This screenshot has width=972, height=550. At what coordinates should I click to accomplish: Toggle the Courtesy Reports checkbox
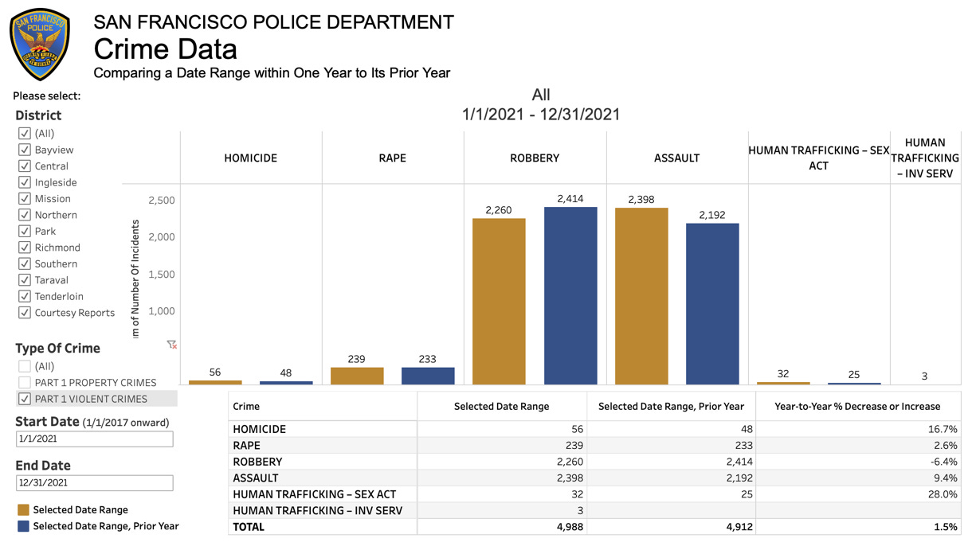(x=25, y=312)
